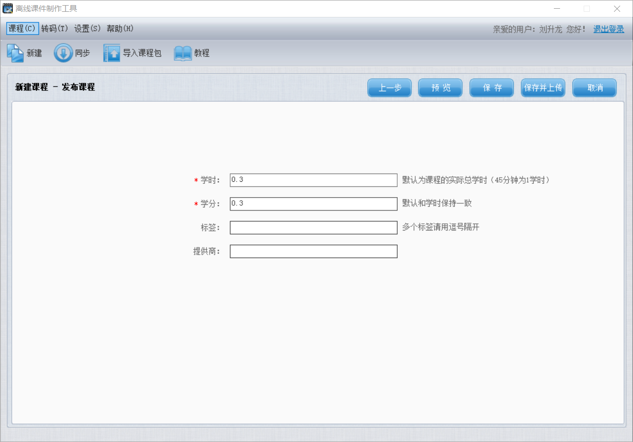
Task: Click the 退出登录 logout link
Action: click(x=608, y=29)
